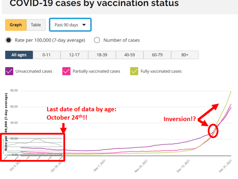Filter by the 12-17 age group
Image resolution: width=238 pixels, height=179 pixels.
pyautogui.click(x=74, y=55)
